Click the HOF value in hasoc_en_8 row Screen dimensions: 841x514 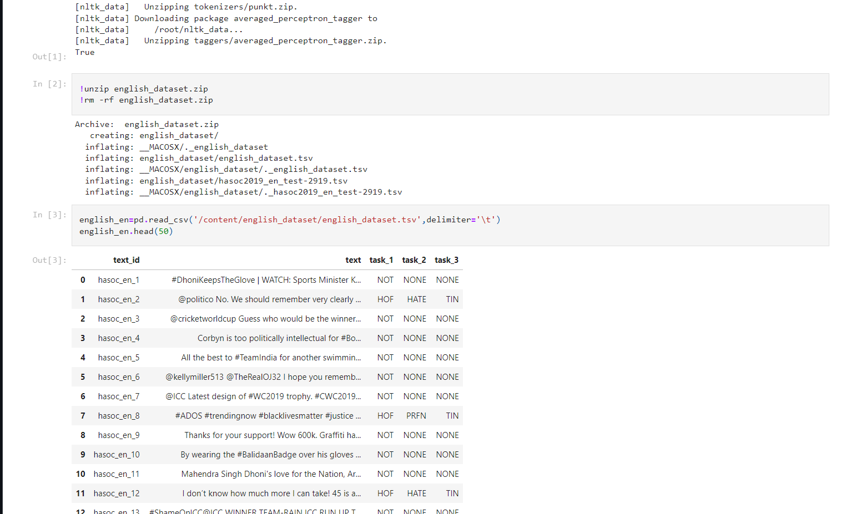point(385,416)
